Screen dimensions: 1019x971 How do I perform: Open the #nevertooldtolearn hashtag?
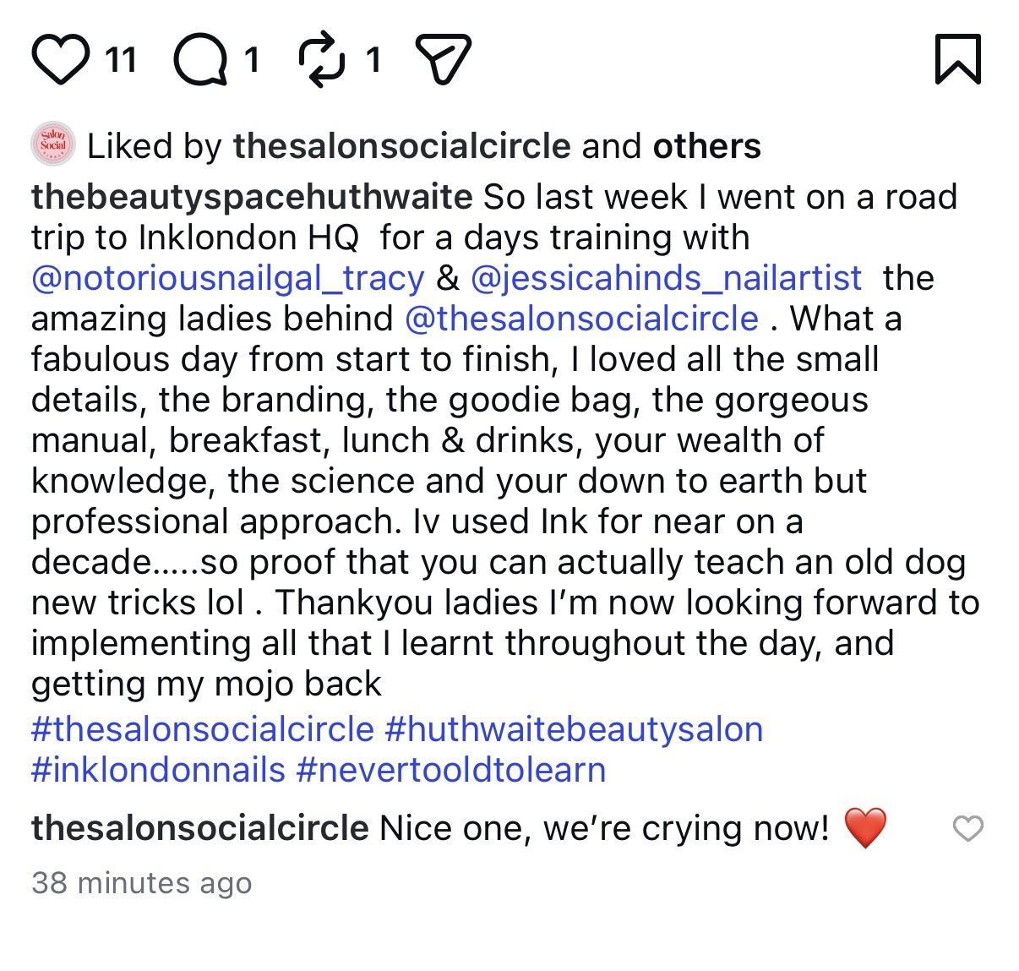point(451,769)
